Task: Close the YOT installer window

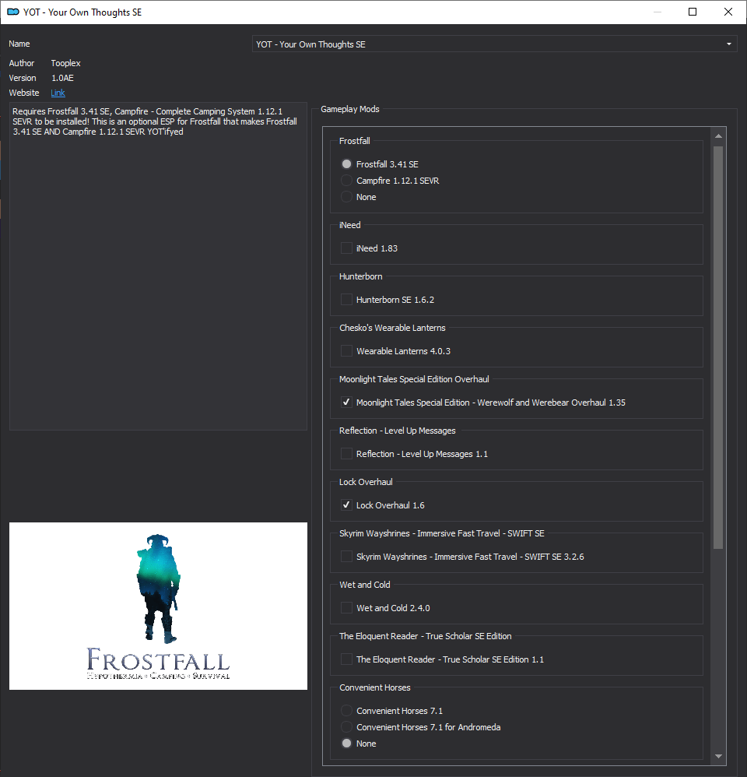Action: (x=728, y=12)
